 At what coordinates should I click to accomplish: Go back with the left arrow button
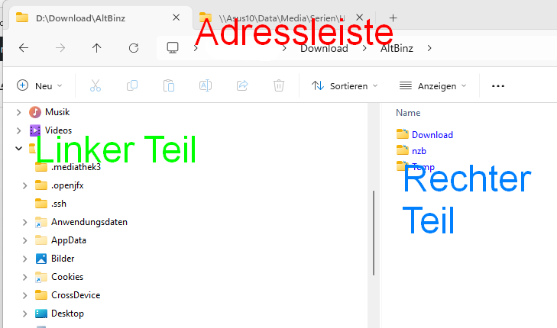click(x=24, y=48)
